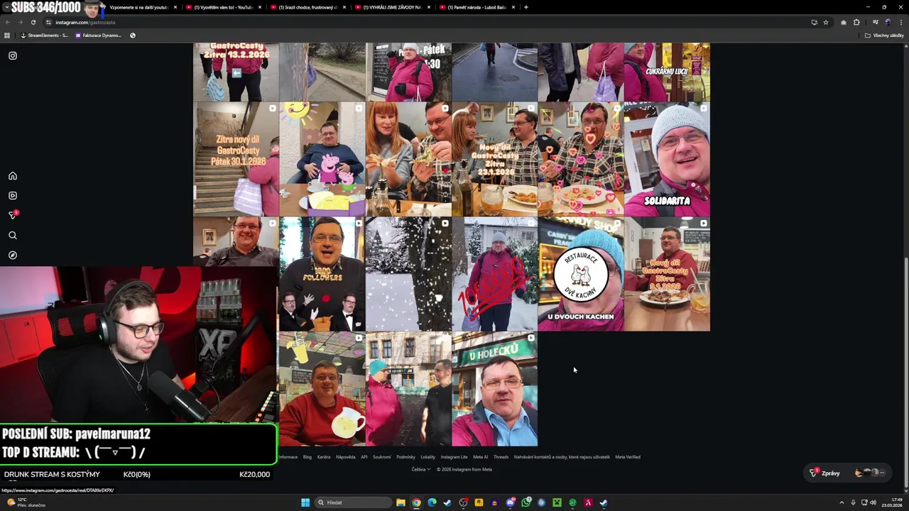
Task: Open Google Chrome from the taskbar
Action: 416,502
